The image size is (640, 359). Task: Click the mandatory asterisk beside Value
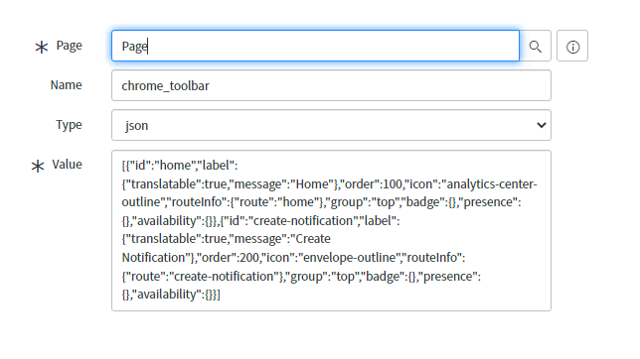coord(38,166)
